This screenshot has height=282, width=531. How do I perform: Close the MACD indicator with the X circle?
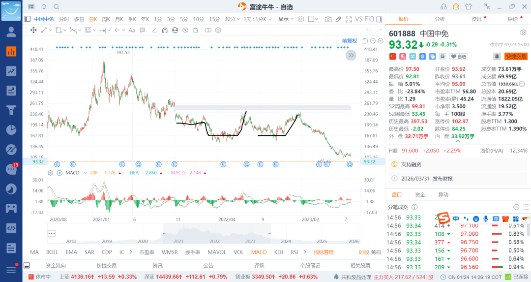pos(59,173)
